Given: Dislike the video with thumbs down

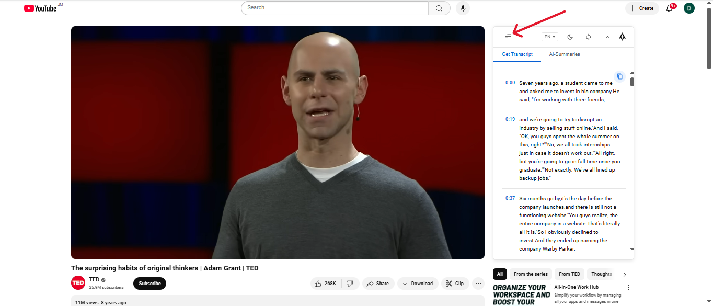Looking at the screenshot, I should [350, 284].
